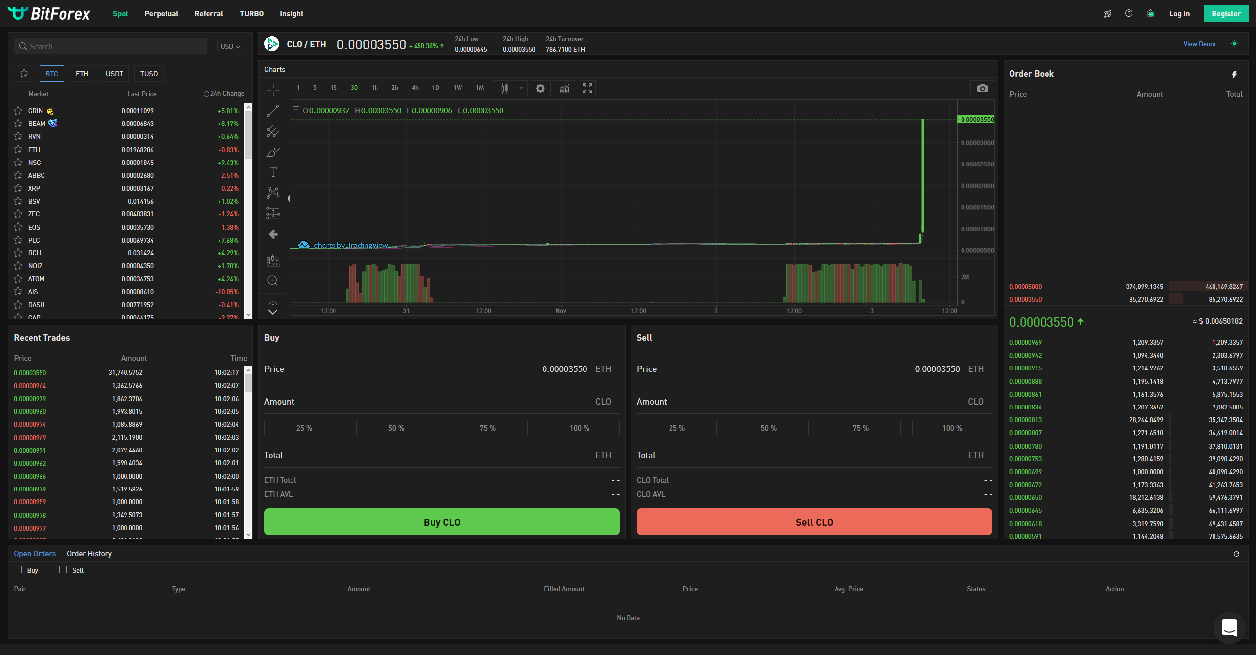
Task: Toggle light theme sun icon
Action: pyautogui.click(x=1234, y=44)
